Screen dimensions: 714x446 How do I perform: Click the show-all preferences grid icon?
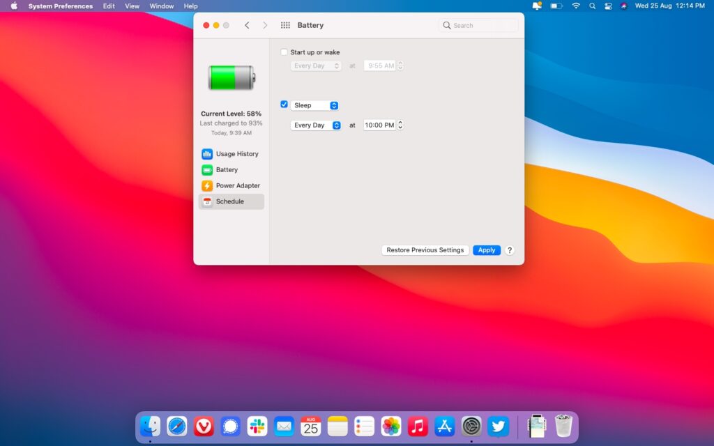pos(285,24)
